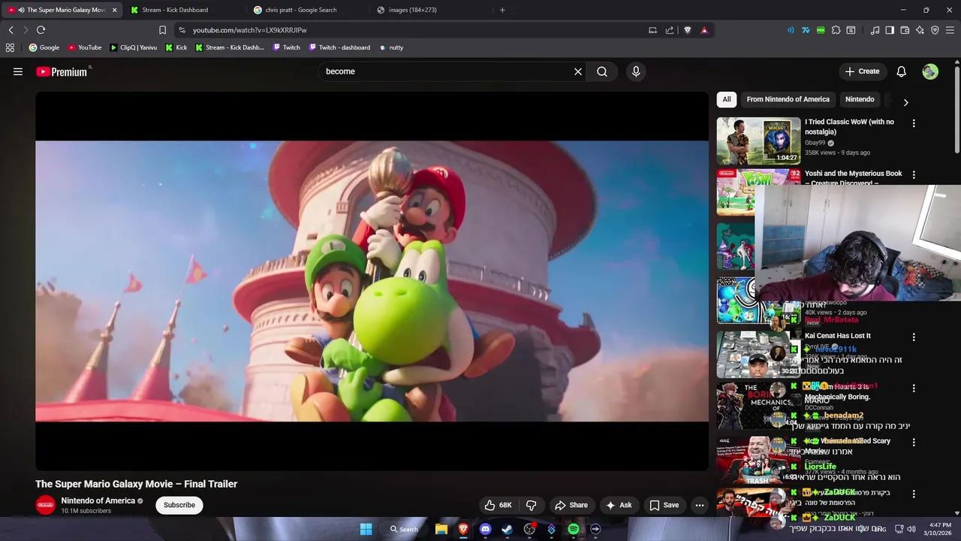The width and height of the screenshot is (961, 541).
Task: Like the video showing 68K
Action: tap(498, 505)
